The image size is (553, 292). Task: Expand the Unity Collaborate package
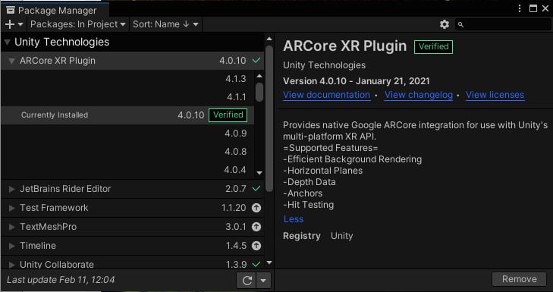pyautogui.click(x=11, y=265)
